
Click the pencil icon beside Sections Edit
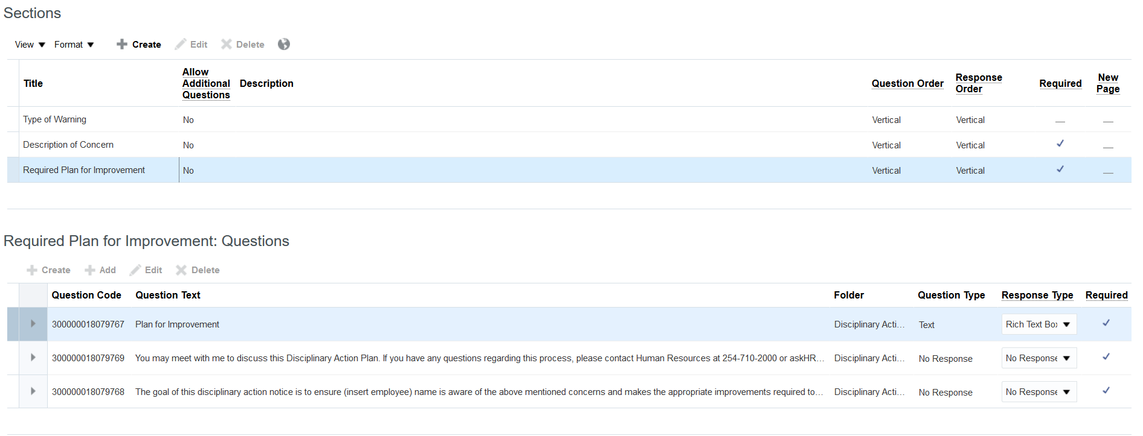point(181,44)
